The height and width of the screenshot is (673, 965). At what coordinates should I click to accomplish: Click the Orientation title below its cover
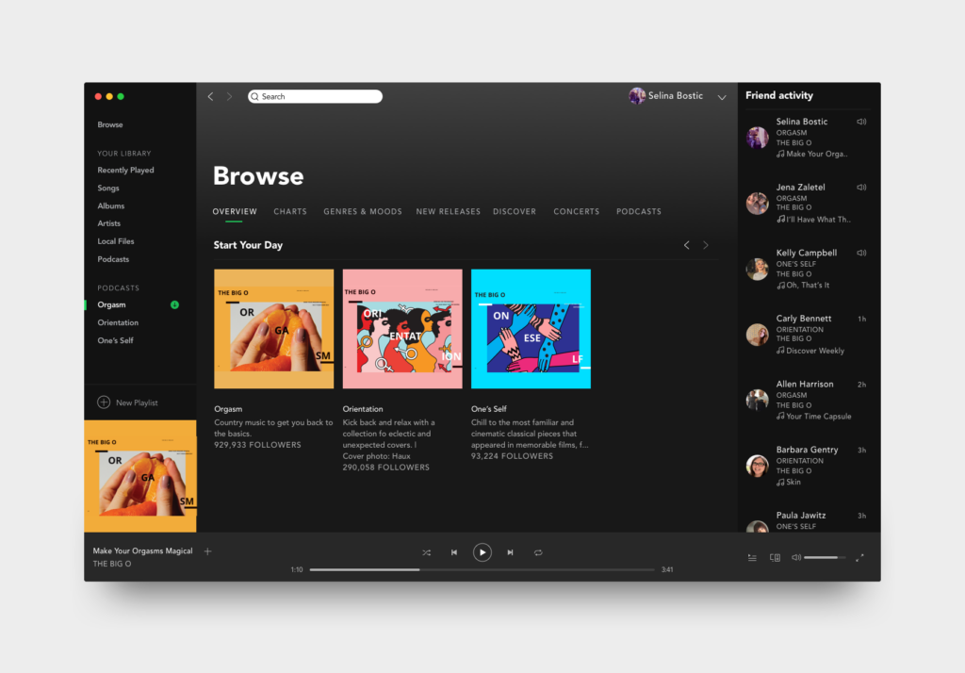pos(363,409)
